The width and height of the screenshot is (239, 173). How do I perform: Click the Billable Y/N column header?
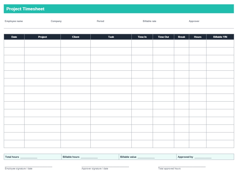pyautogui.click(x=220, y=37)
